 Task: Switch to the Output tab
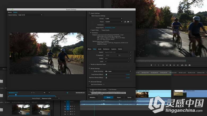click(x=15, y=12)
